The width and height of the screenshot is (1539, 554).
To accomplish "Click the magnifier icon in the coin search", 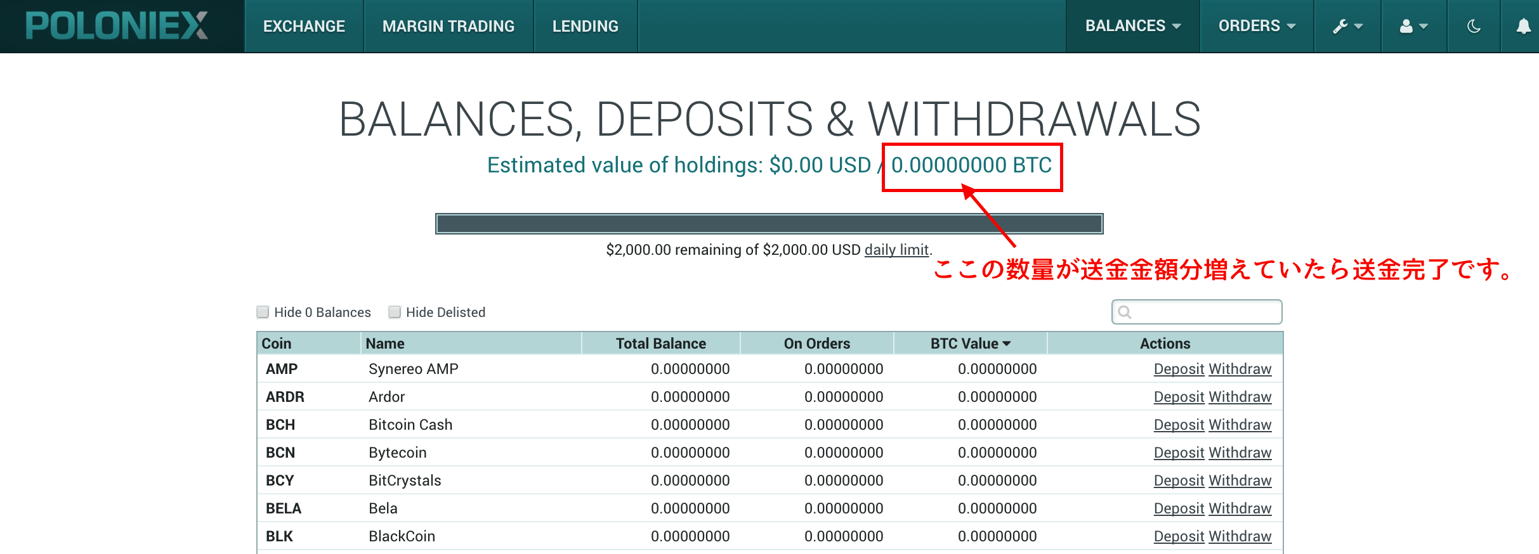I will tap(1124, 312).
